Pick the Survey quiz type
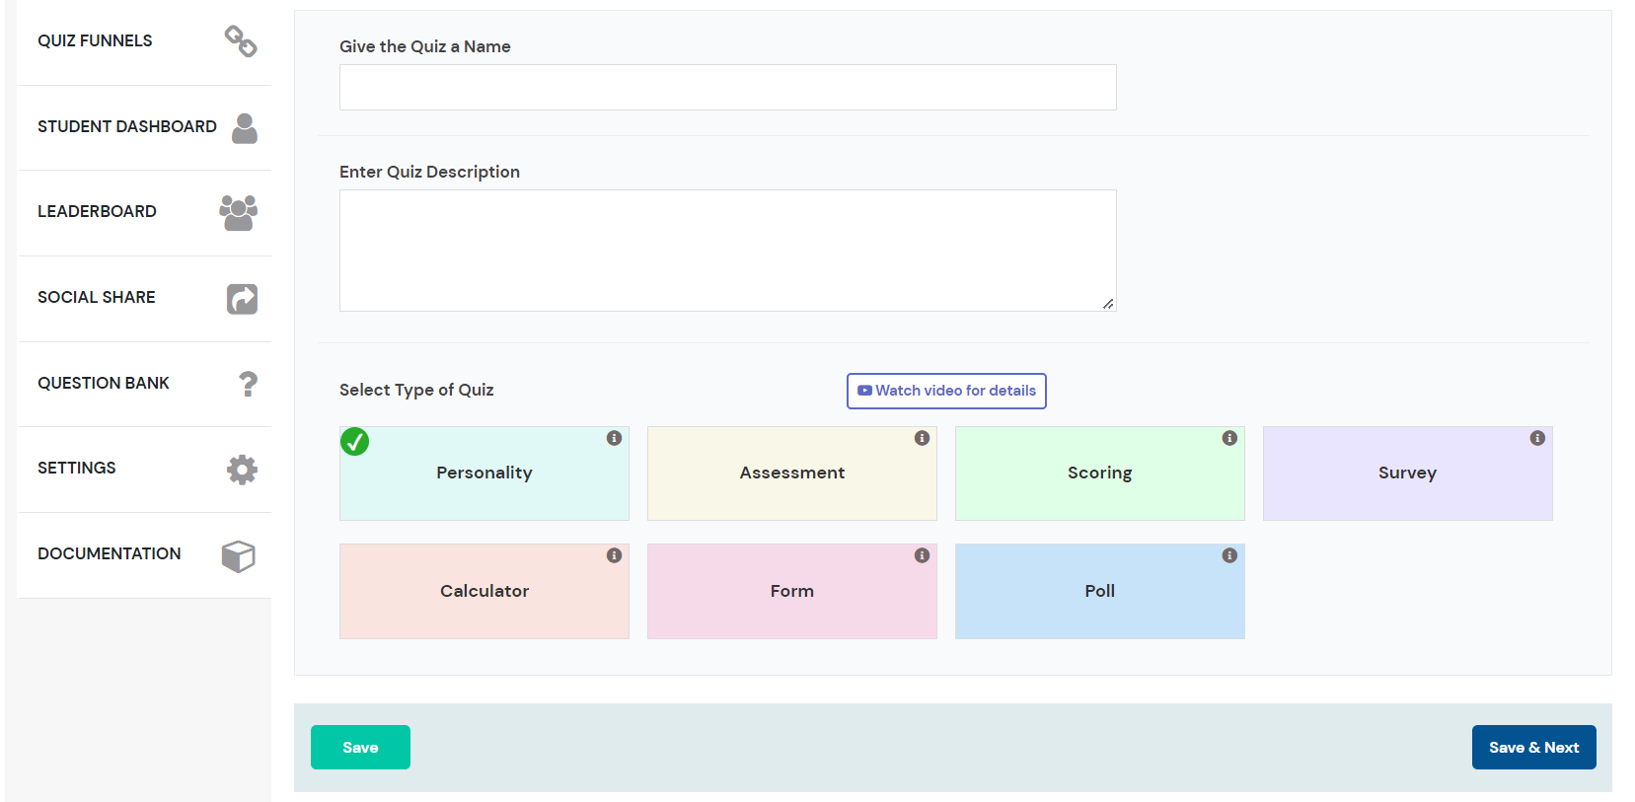The image size is (1635, 802). click(1407, 474)
